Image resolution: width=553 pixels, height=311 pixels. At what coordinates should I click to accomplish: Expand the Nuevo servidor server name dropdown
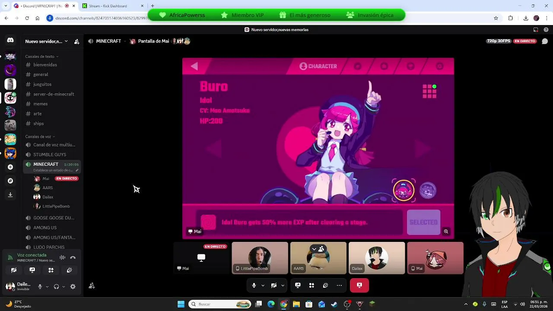pos(66,41)
